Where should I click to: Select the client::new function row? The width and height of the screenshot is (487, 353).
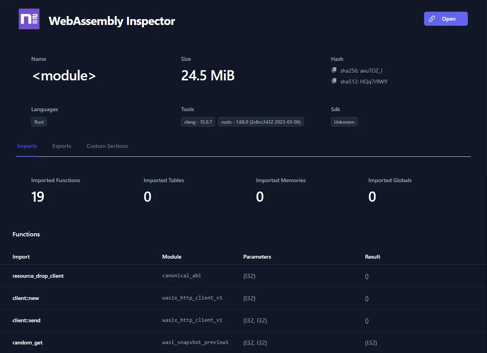pyautogui.click(x=26, y=298)
